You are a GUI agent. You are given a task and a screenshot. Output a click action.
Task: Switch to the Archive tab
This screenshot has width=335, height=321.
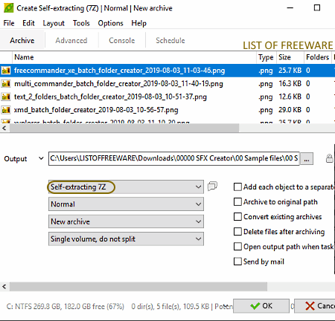click(22, 40)
